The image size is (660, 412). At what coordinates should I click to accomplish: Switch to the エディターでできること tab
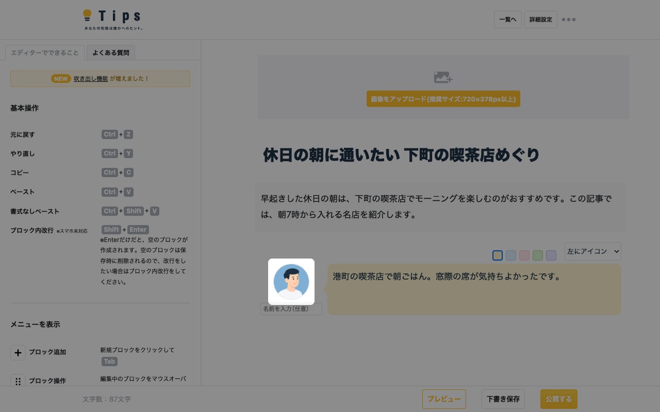[45, 53]
